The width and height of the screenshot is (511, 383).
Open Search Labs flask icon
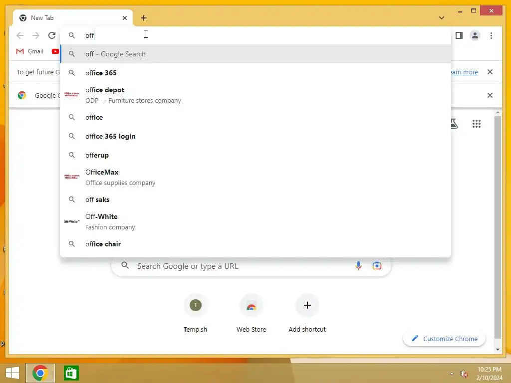pyautogui.click(x=454, y=124)
